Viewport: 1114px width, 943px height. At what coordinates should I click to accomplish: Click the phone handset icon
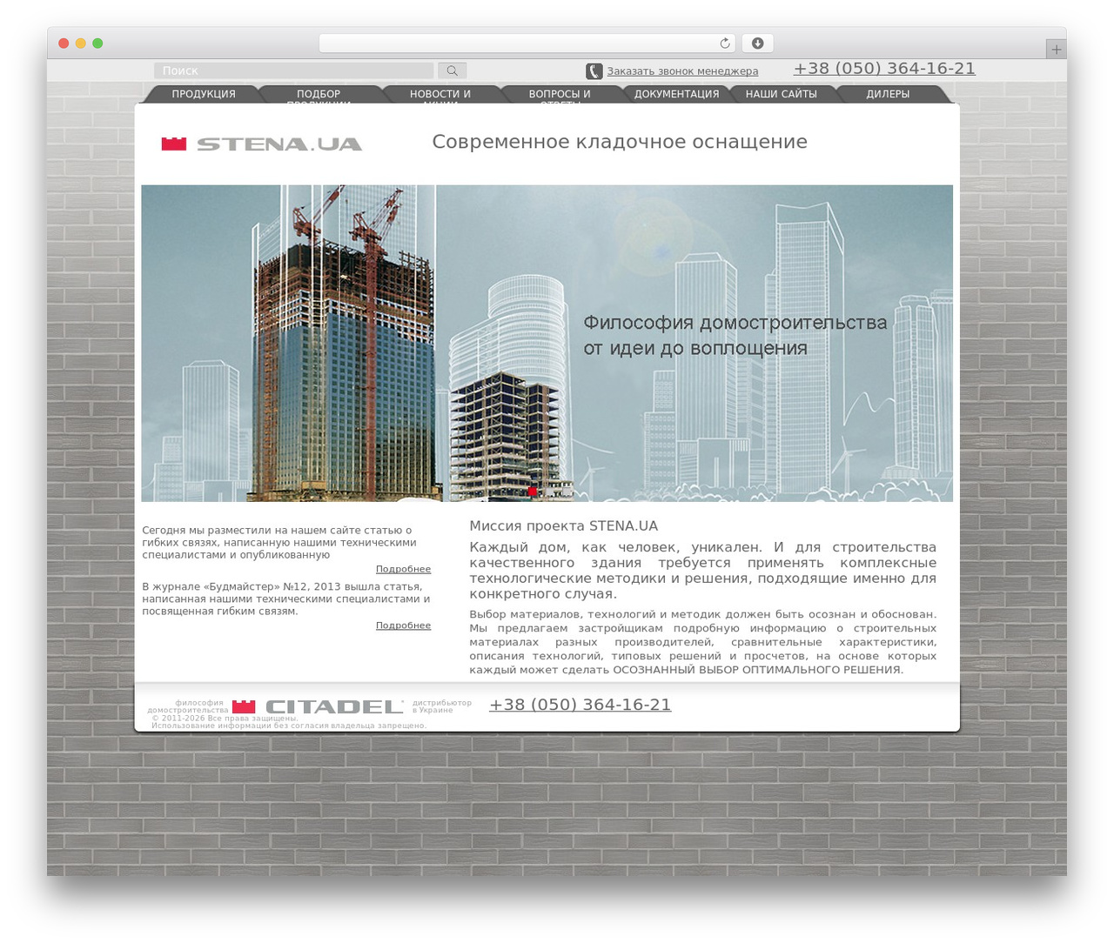(594, 71)
